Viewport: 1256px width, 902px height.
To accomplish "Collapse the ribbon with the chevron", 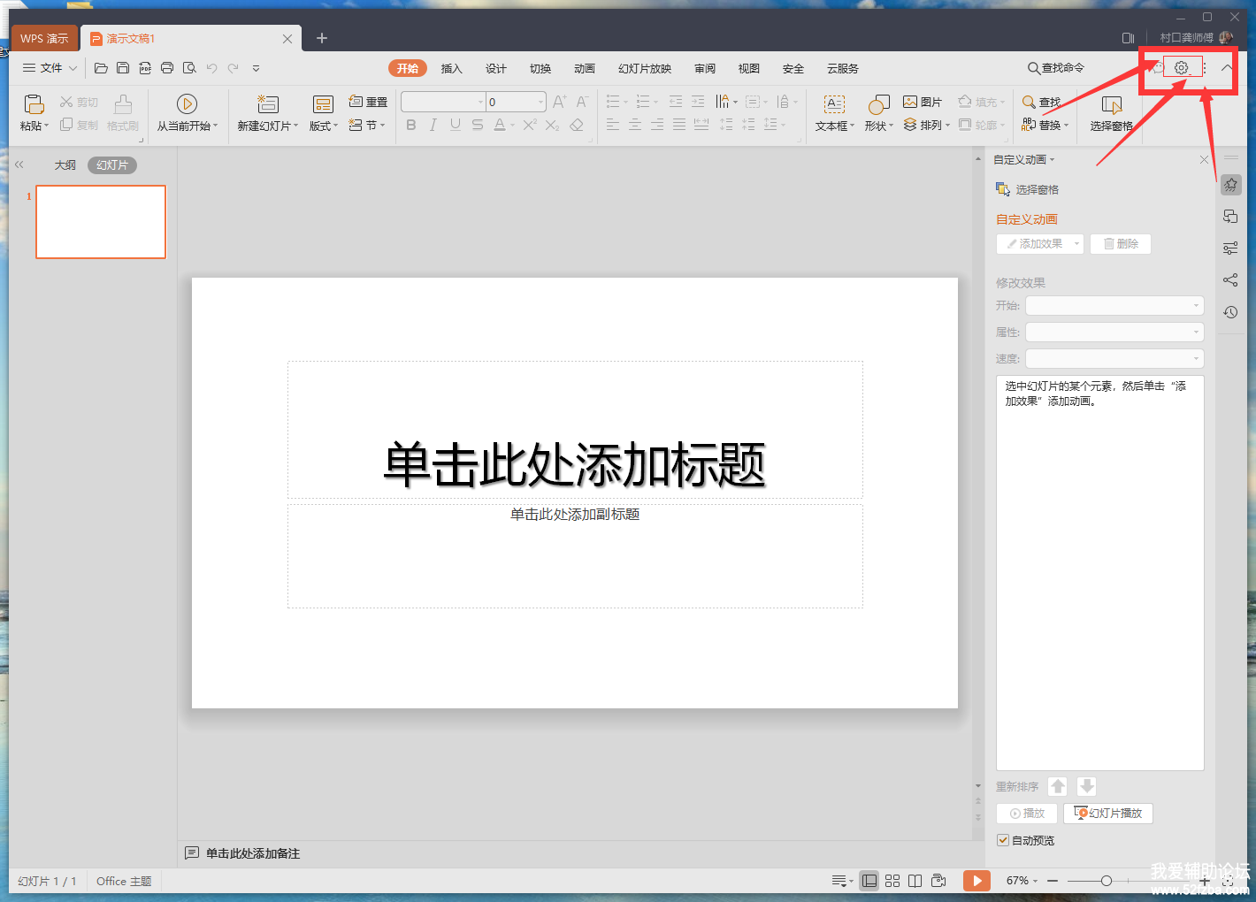I will point(1227,68).
